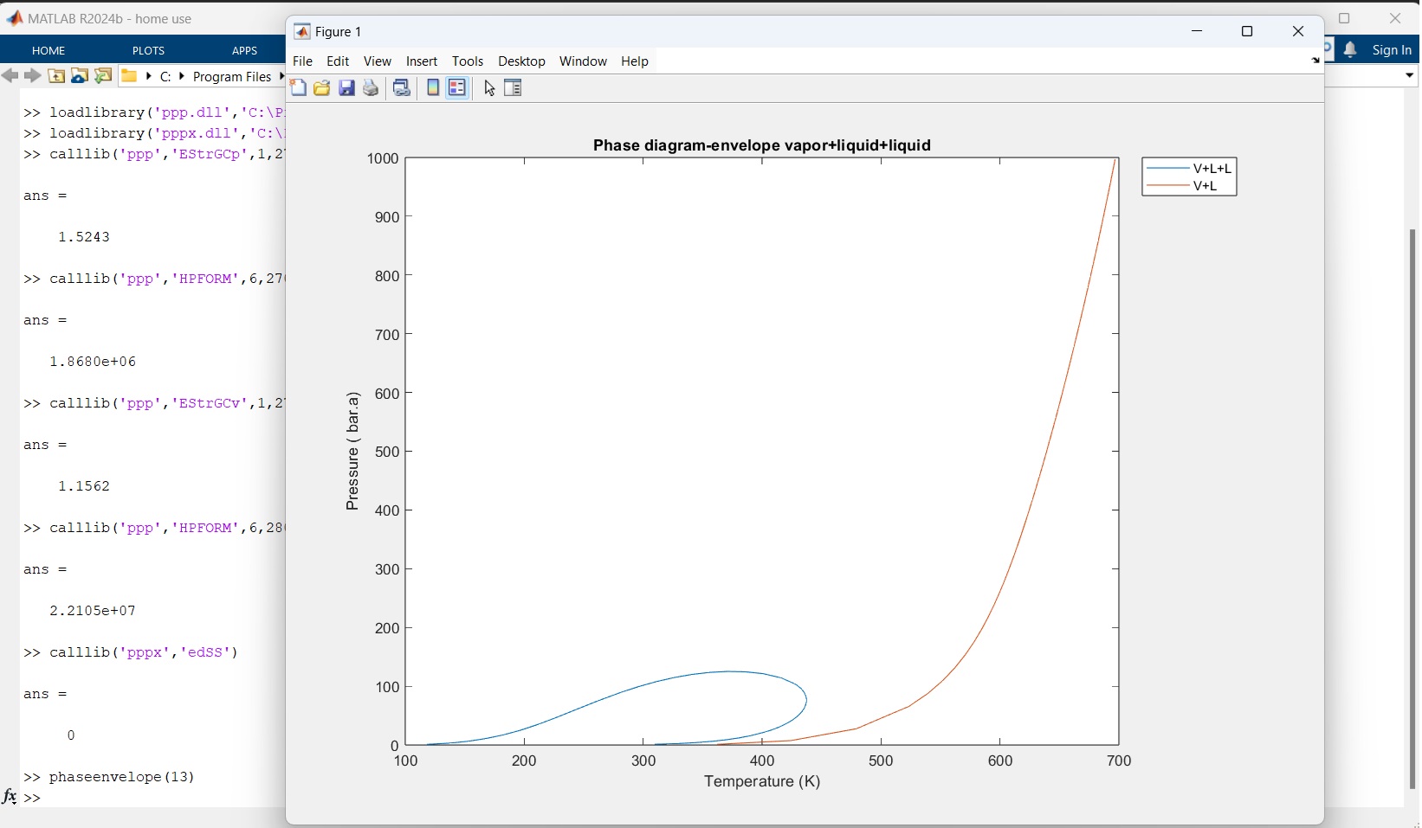
Task: Click the Pressure (bar.a) axis label
Action: pyautogui.click(x=352, y=451)
